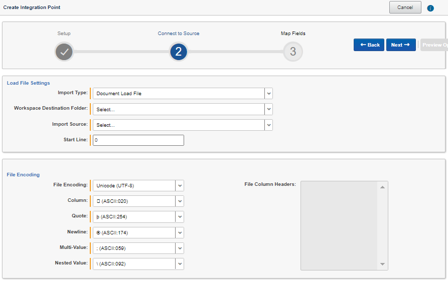This screenshot has height=281, width=448.
Task: Click the Load File Settings section heading
Action: [28, 83]
